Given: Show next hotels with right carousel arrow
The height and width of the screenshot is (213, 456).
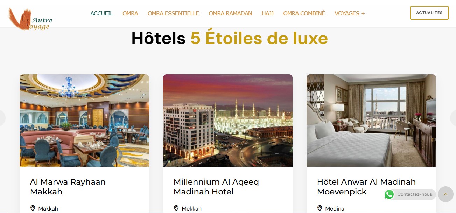Looking at the screenshot, I should (x=454, y=118).
